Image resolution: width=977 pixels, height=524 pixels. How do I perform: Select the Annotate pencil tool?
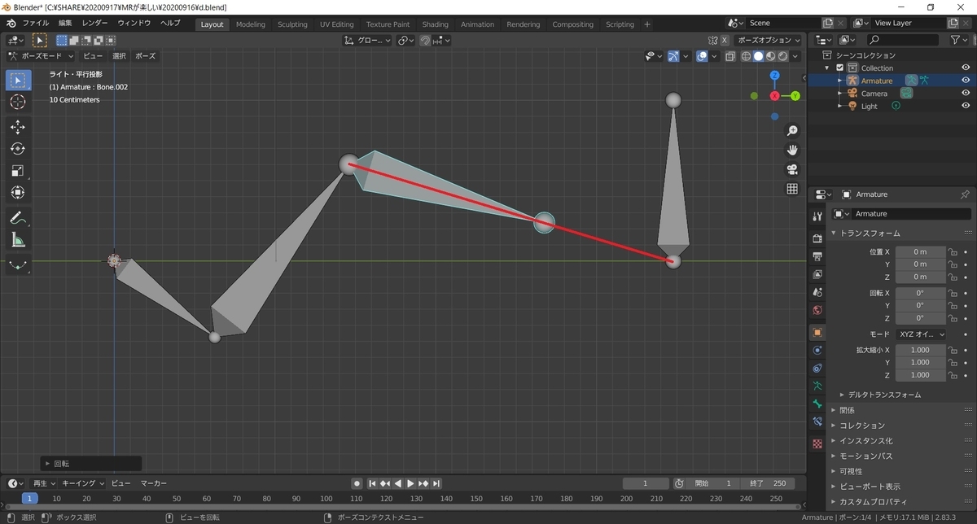click(x=18, y=218)
